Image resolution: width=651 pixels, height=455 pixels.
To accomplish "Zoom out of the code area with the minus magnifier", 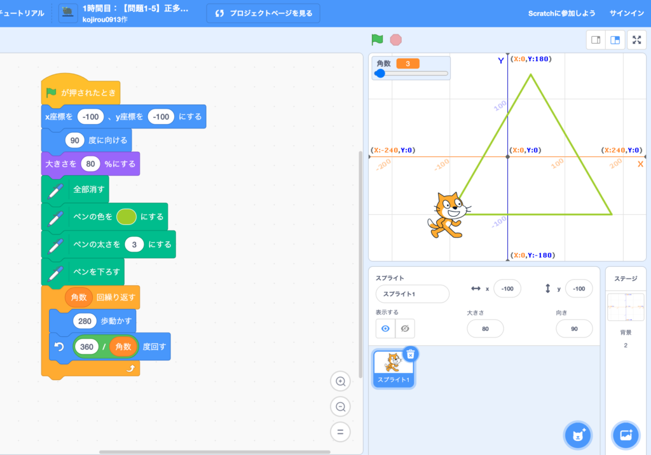I will point(341,407).
